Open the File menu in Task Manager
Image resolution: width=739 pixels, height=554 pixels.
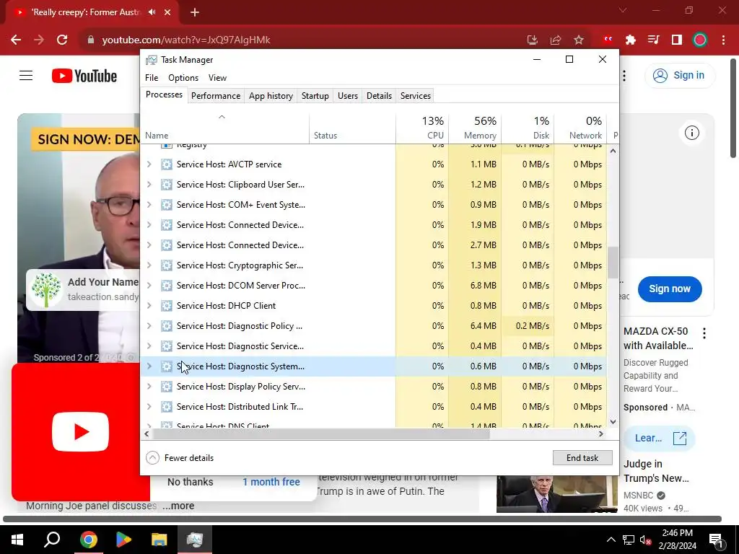(152, 78)
